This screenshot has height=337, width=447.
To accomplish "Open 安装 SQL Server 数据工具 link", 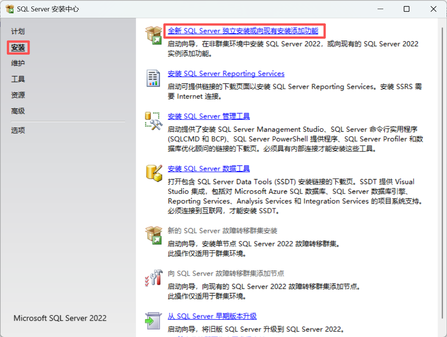I will point(209,168).
